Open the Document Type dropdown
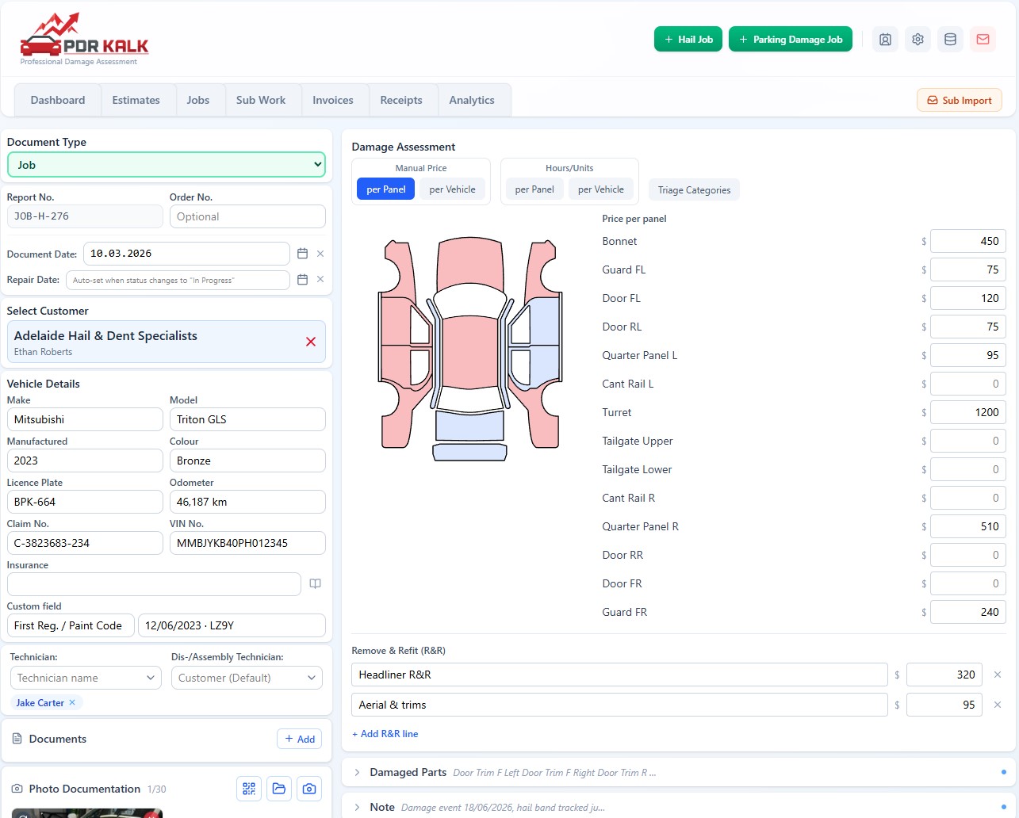This screenshot has width=1019, height=818. 167,165
